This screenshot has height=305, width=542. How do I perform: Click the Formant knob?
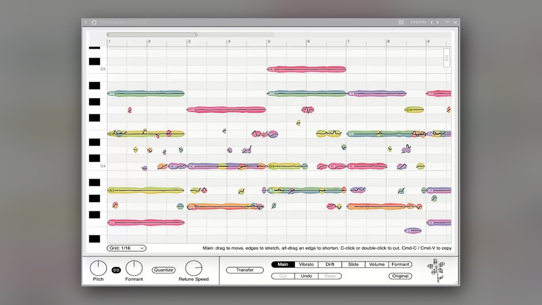[134, 268]
